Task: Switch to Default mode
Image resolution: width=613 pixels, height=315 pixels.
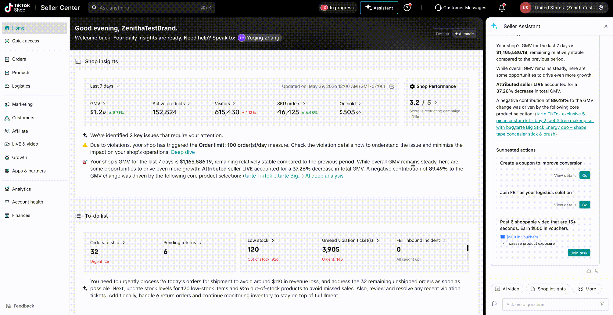Action: point(443,34)
